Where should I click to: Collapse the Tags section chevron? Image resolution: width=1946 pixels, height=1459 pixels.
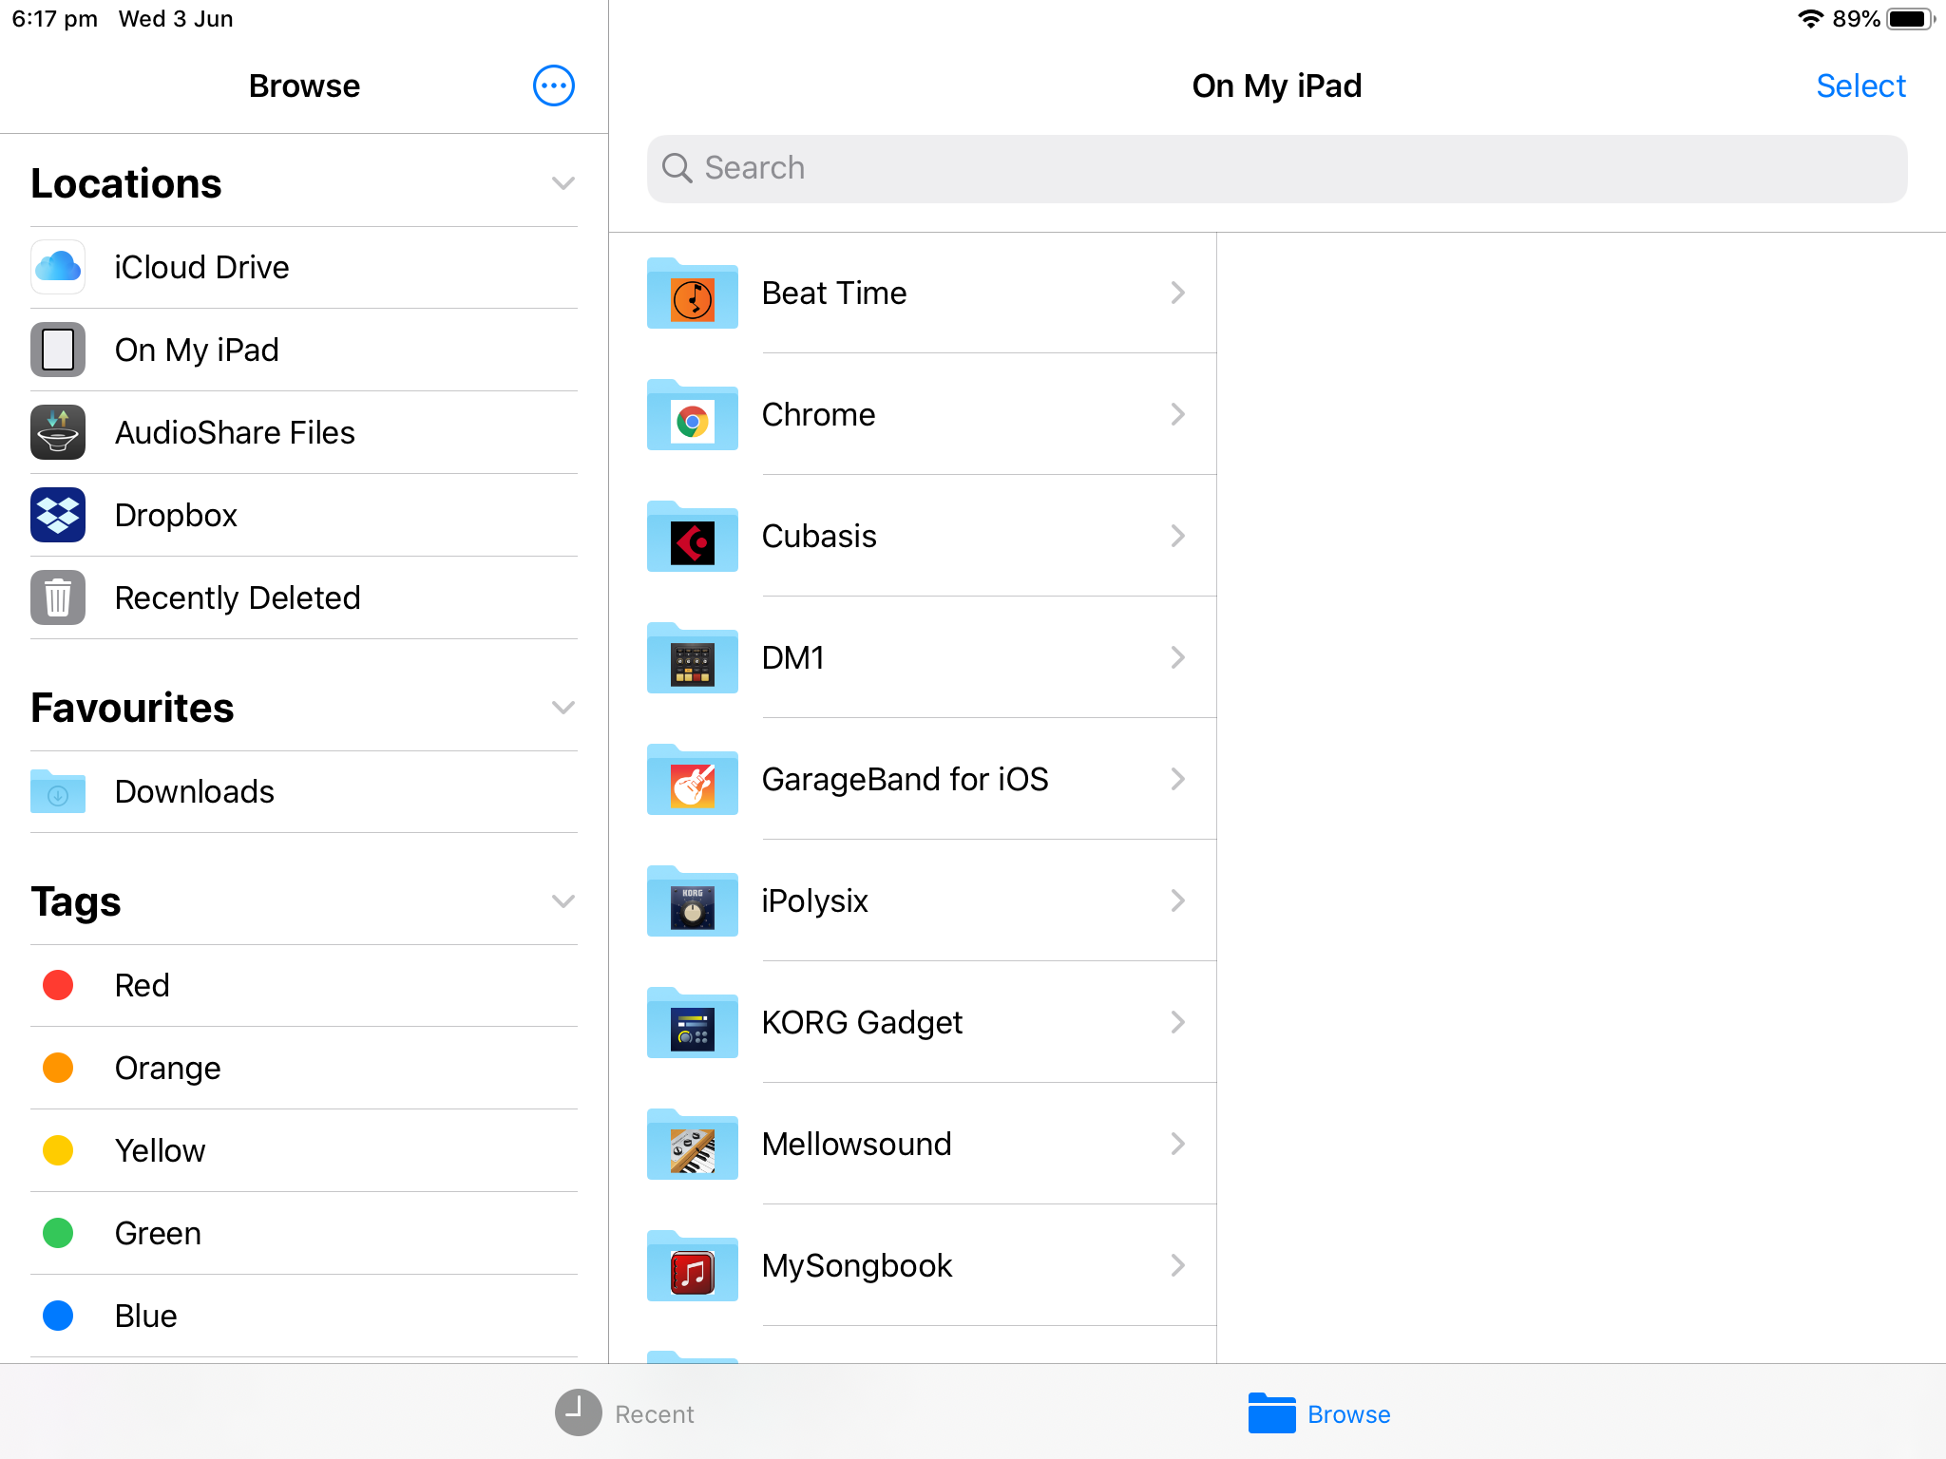tap(563, 901)
